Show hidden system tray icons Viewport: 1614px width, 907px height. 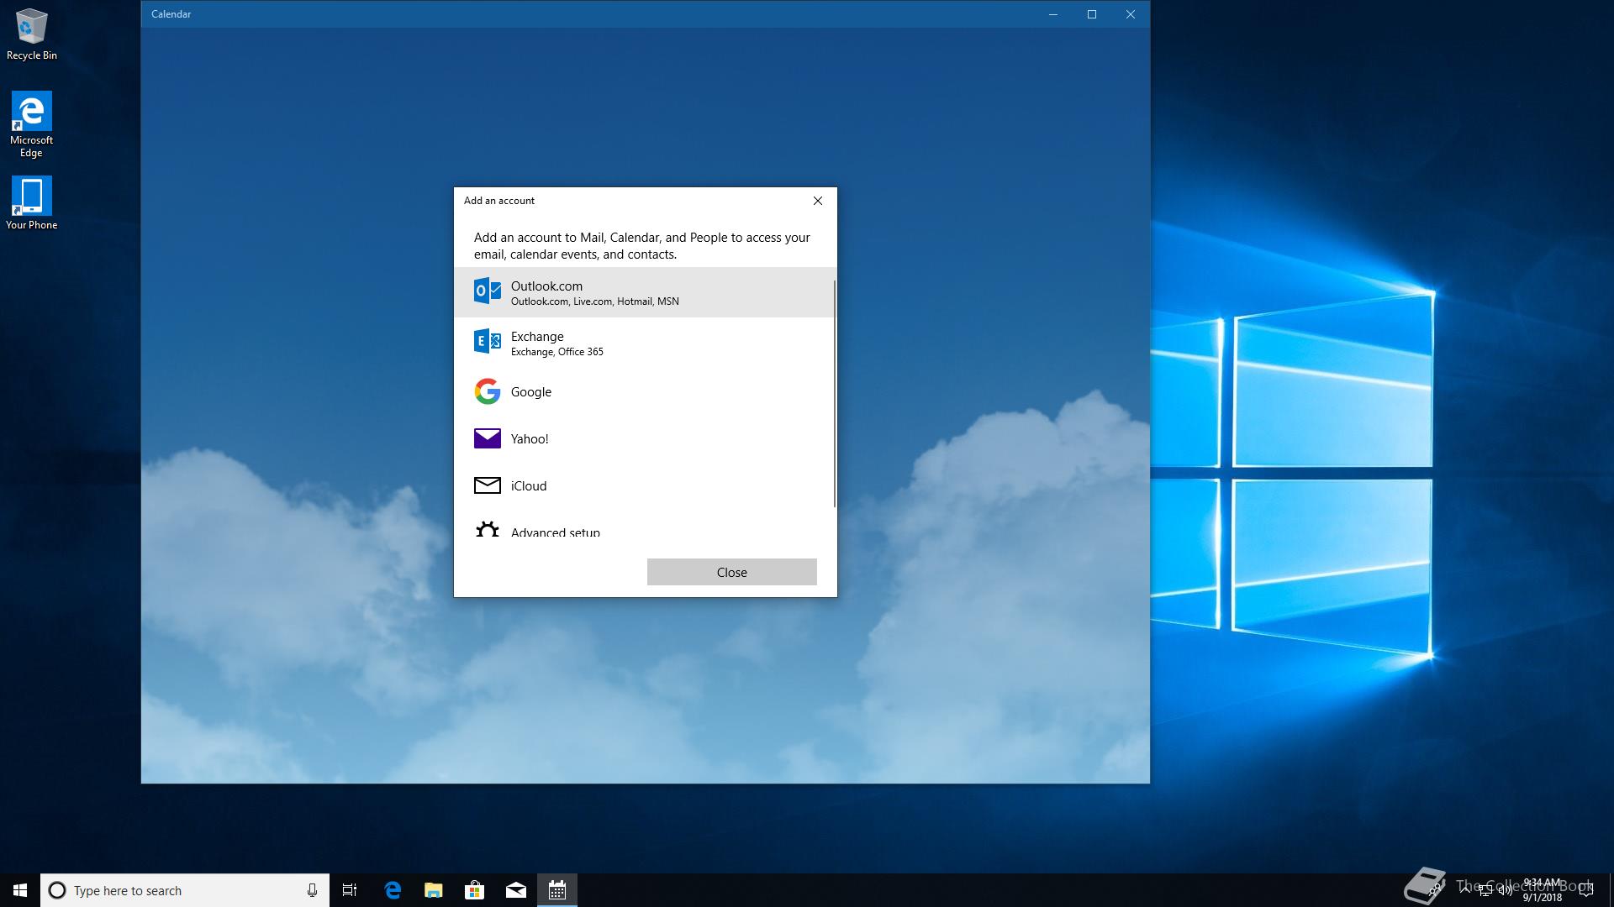click(1466, 890)
